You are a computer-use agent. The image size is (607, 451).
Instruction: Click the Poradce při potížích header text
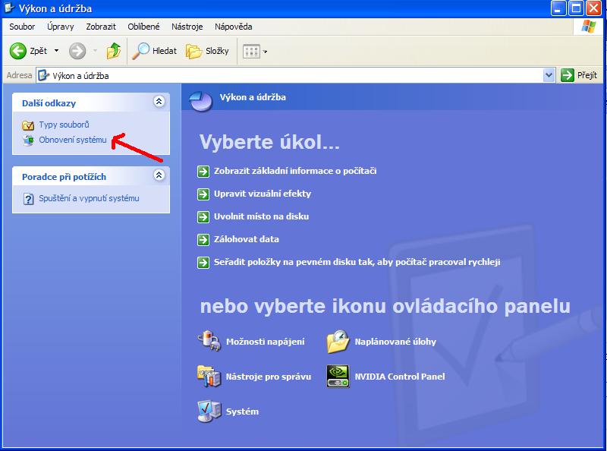click(x=64, y=177)
